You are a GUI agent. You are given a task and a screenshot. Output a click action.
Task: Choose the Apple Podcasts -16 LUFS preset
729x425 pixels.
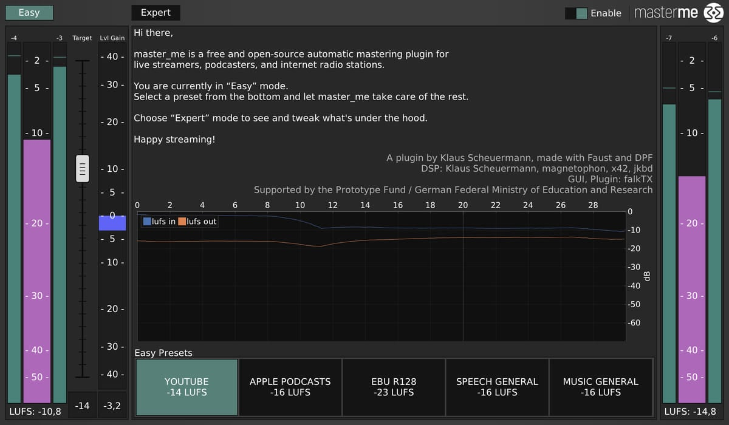tap(290, 387)
